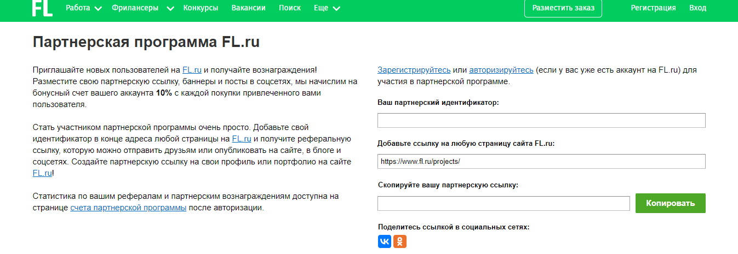Share link via VK icon
Screen dimensions: 738x254
click(385, 241)
